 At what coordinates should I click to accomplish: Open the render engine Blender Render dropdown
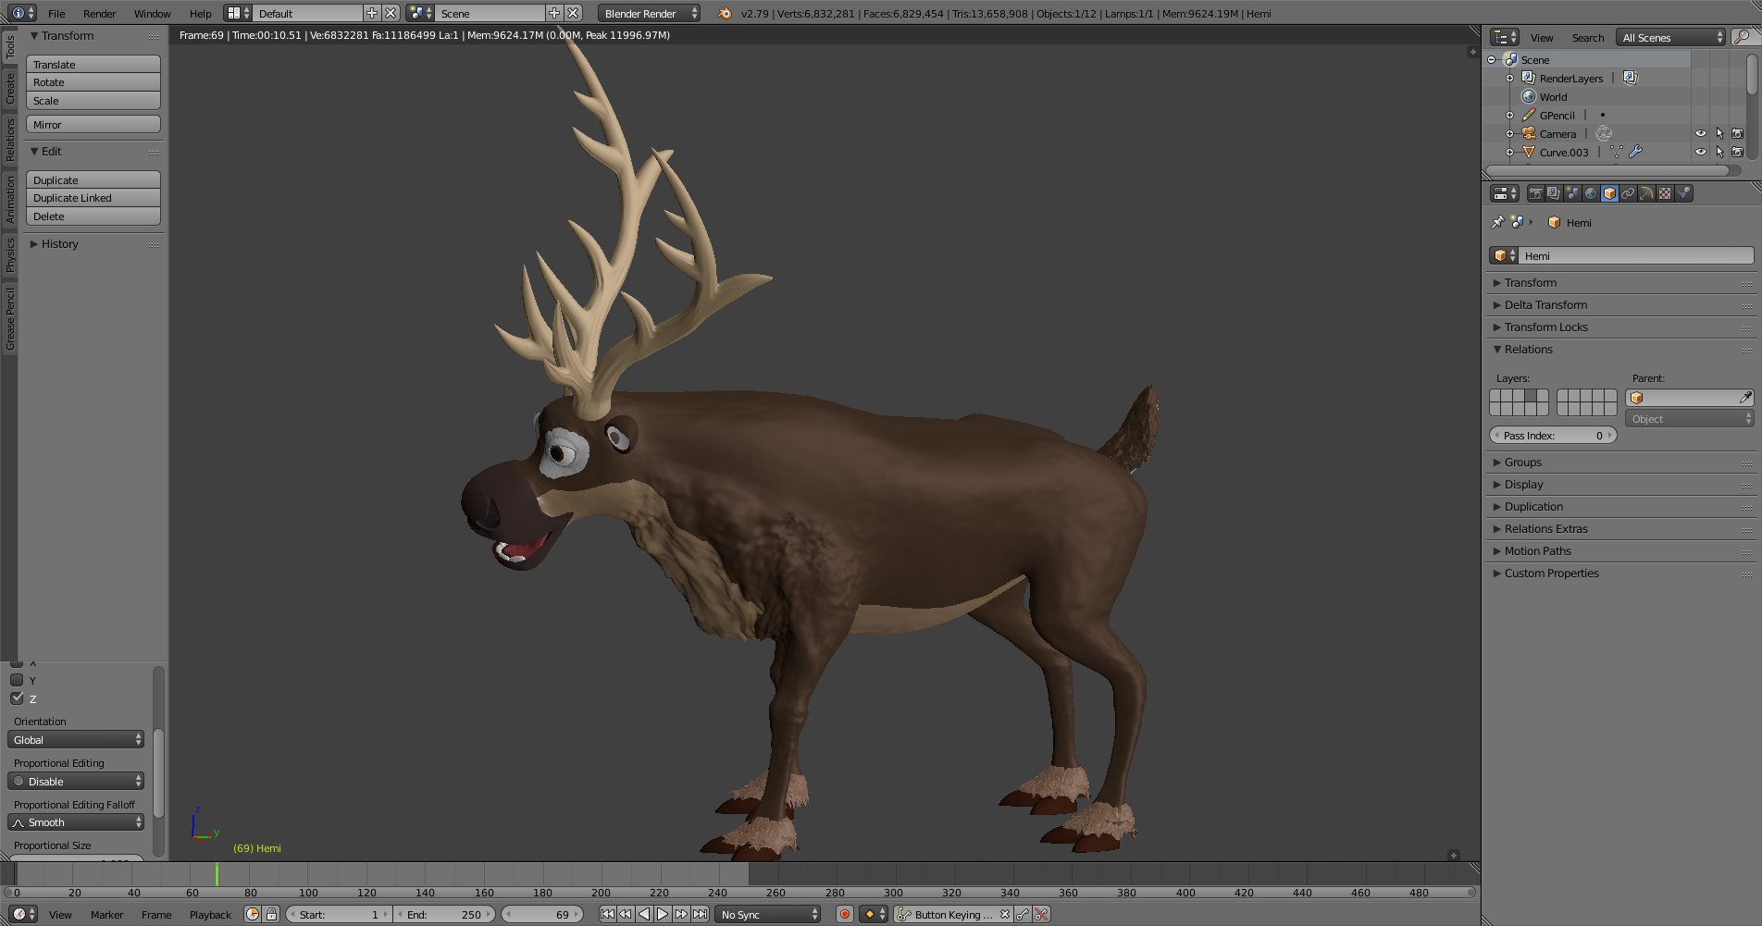click(x=649, y=13)
